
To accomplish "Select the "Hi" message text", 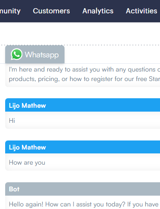I will [12, 121].
